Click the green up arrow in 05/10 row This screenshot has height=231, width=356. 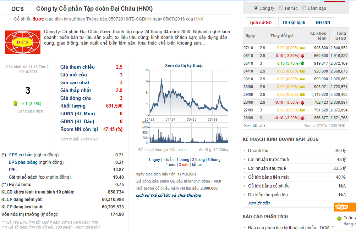(302, 63)
